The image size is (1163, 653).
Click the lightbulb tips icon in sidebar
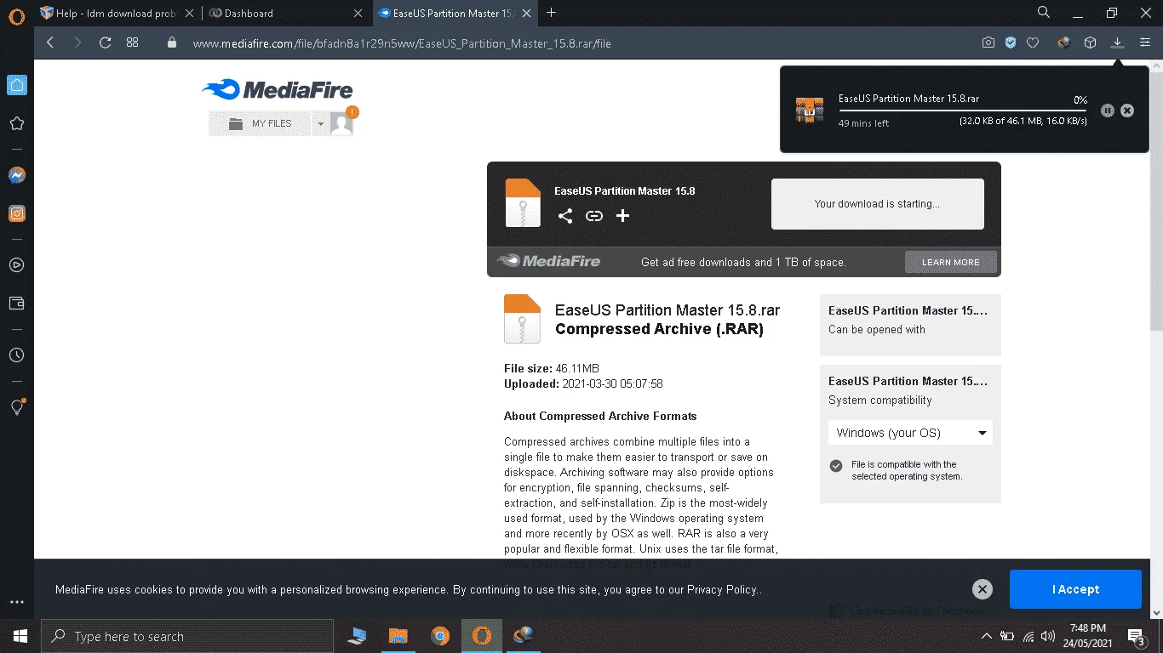tap(17, 406)
